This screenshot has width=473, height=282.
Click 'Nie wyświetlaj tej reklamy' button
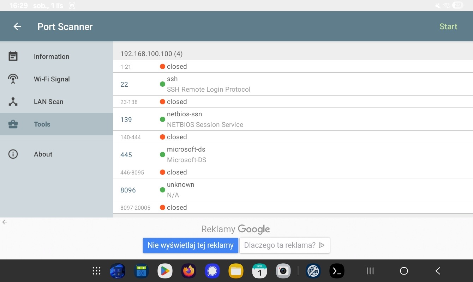[191, 245]
